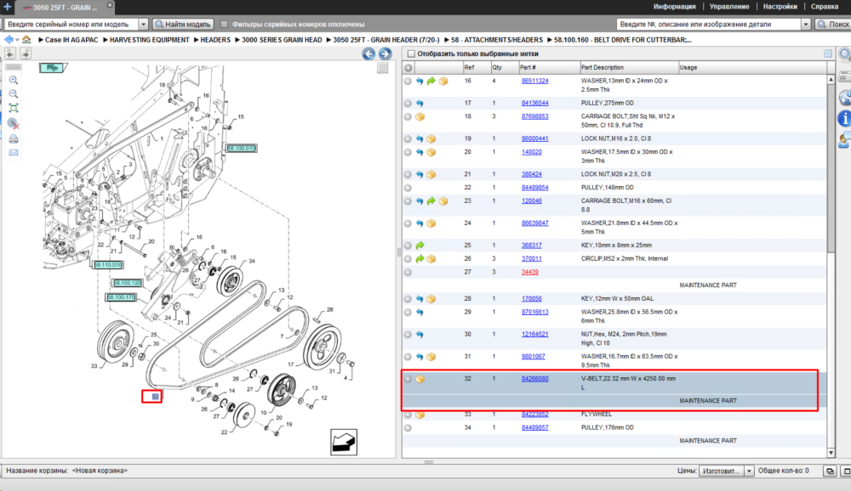The width and height of the screenshot is (851, 491).
Task: Add ref 22 pulley using its plus icon
Action: click(408, 188)
